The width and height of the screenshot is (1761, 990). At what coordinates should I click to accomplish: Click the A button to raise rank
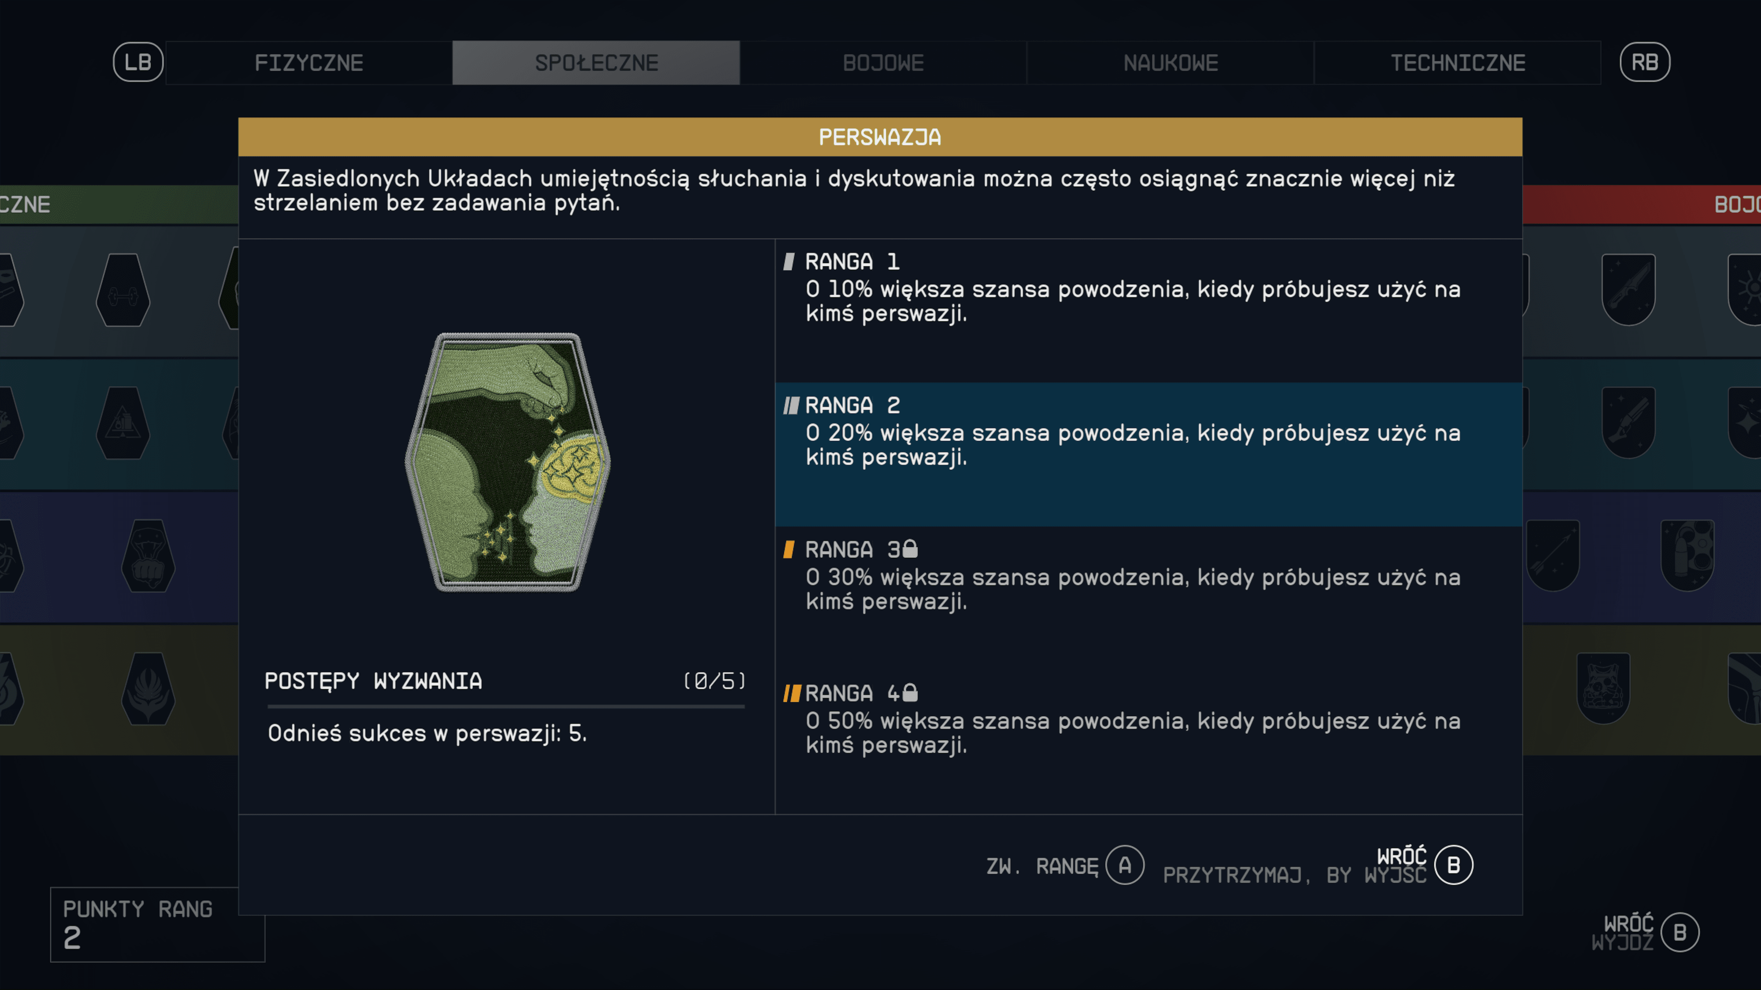tap(1124, 865)
